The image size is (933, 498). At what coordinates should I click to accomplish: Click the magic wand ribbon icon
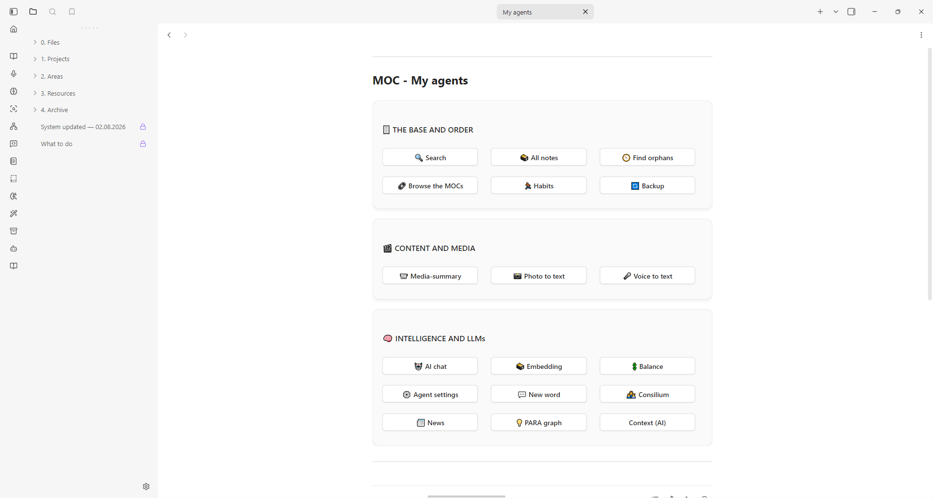(14, 214)
